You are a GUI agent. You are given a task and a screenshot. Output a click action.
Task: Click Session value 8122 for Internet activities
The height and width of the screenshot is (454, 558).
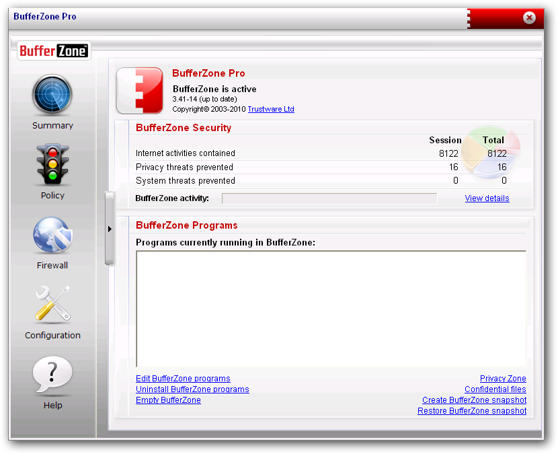[448, 153]
